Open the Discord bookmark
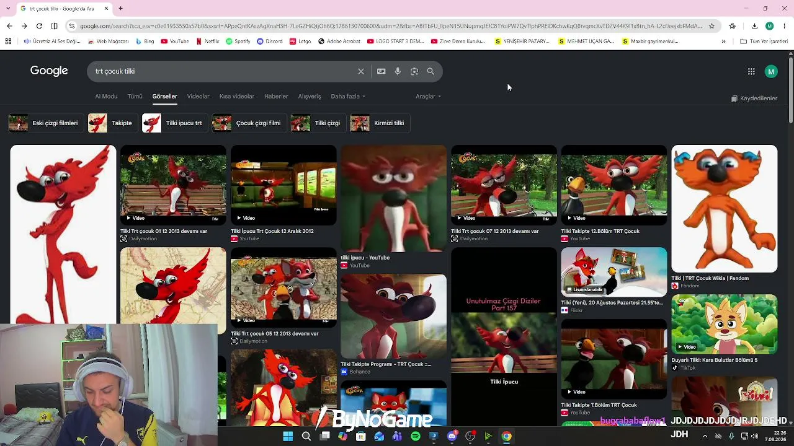The width and height of the screenshot is (794, 446). (270, 42)
